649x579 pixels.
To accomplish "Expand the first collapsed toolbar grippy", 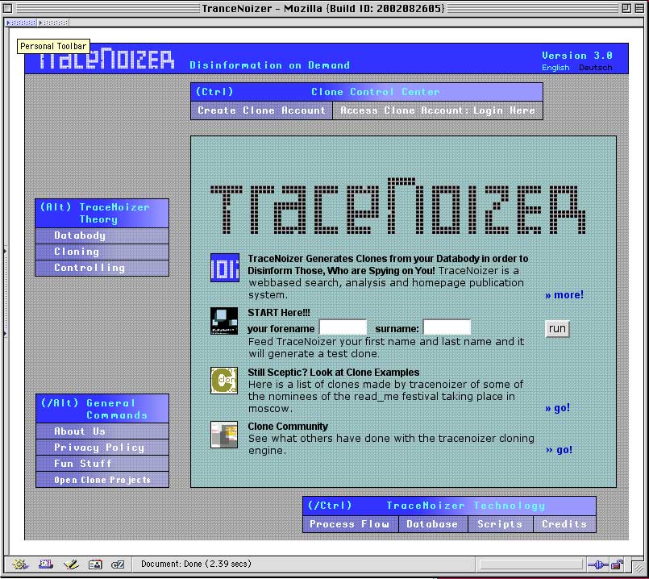I will pos(21,23).
